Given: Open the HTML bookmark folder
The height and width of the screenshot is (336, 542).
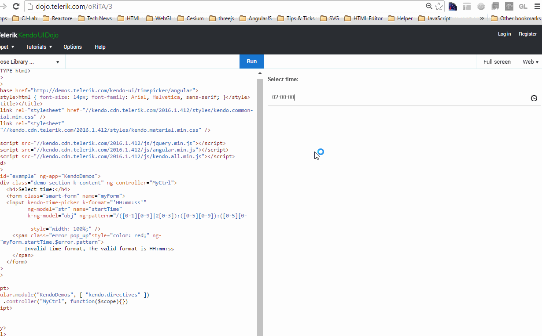Looking at the screenshot, I should click(x=129, y=18).
